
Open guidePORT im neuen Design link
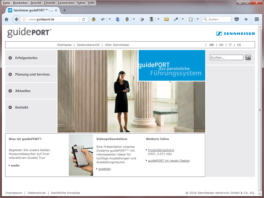[169, 161]
